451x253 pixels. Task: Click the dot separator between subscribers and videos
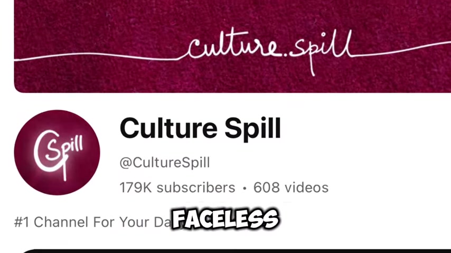pos(245,188)
